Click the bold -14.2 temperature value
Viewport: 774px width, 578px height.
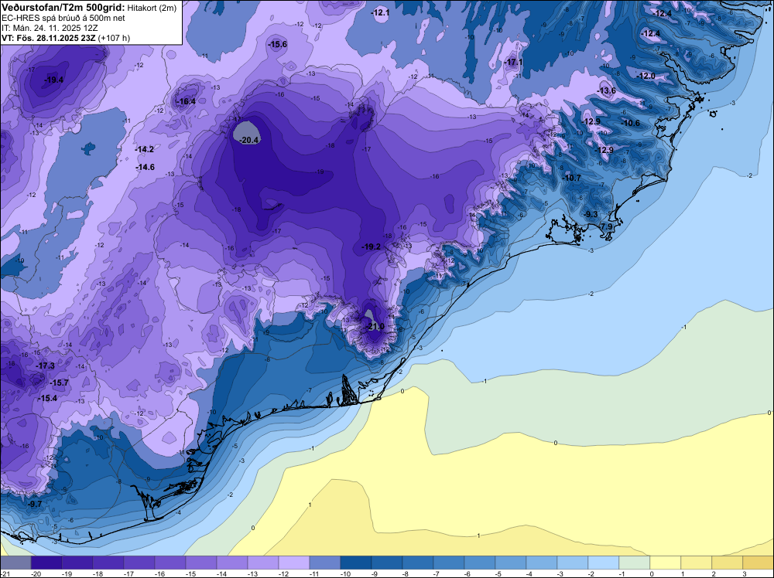[x=145, y=149]
